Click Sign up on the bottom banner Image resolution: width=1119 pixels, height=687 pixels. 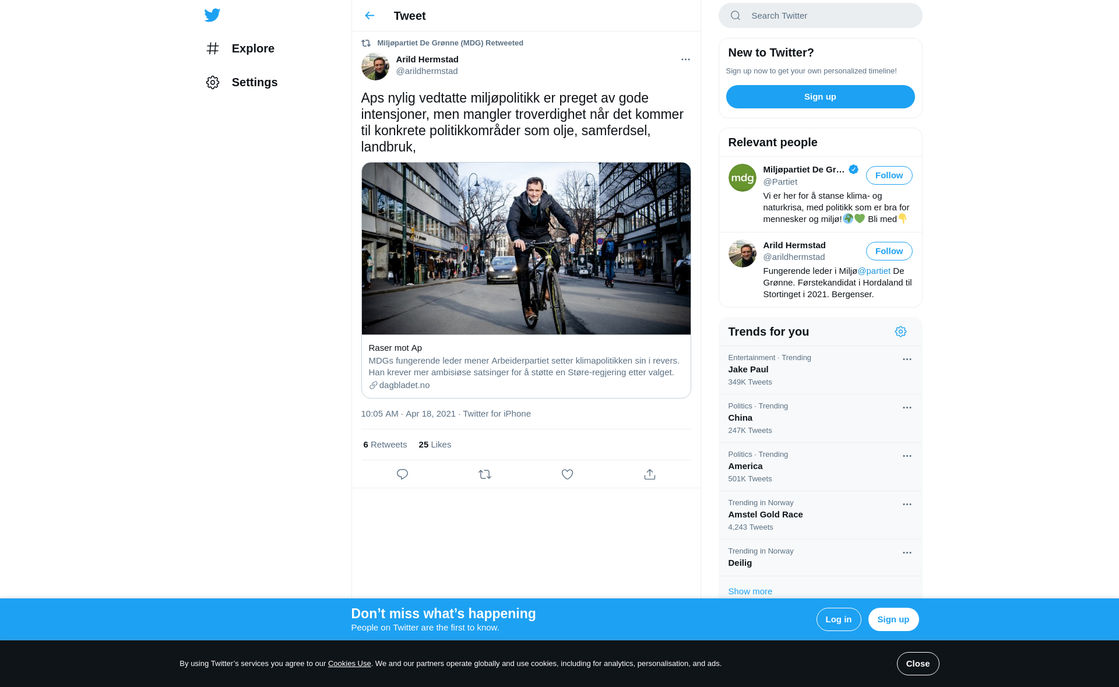click(893, 619)
